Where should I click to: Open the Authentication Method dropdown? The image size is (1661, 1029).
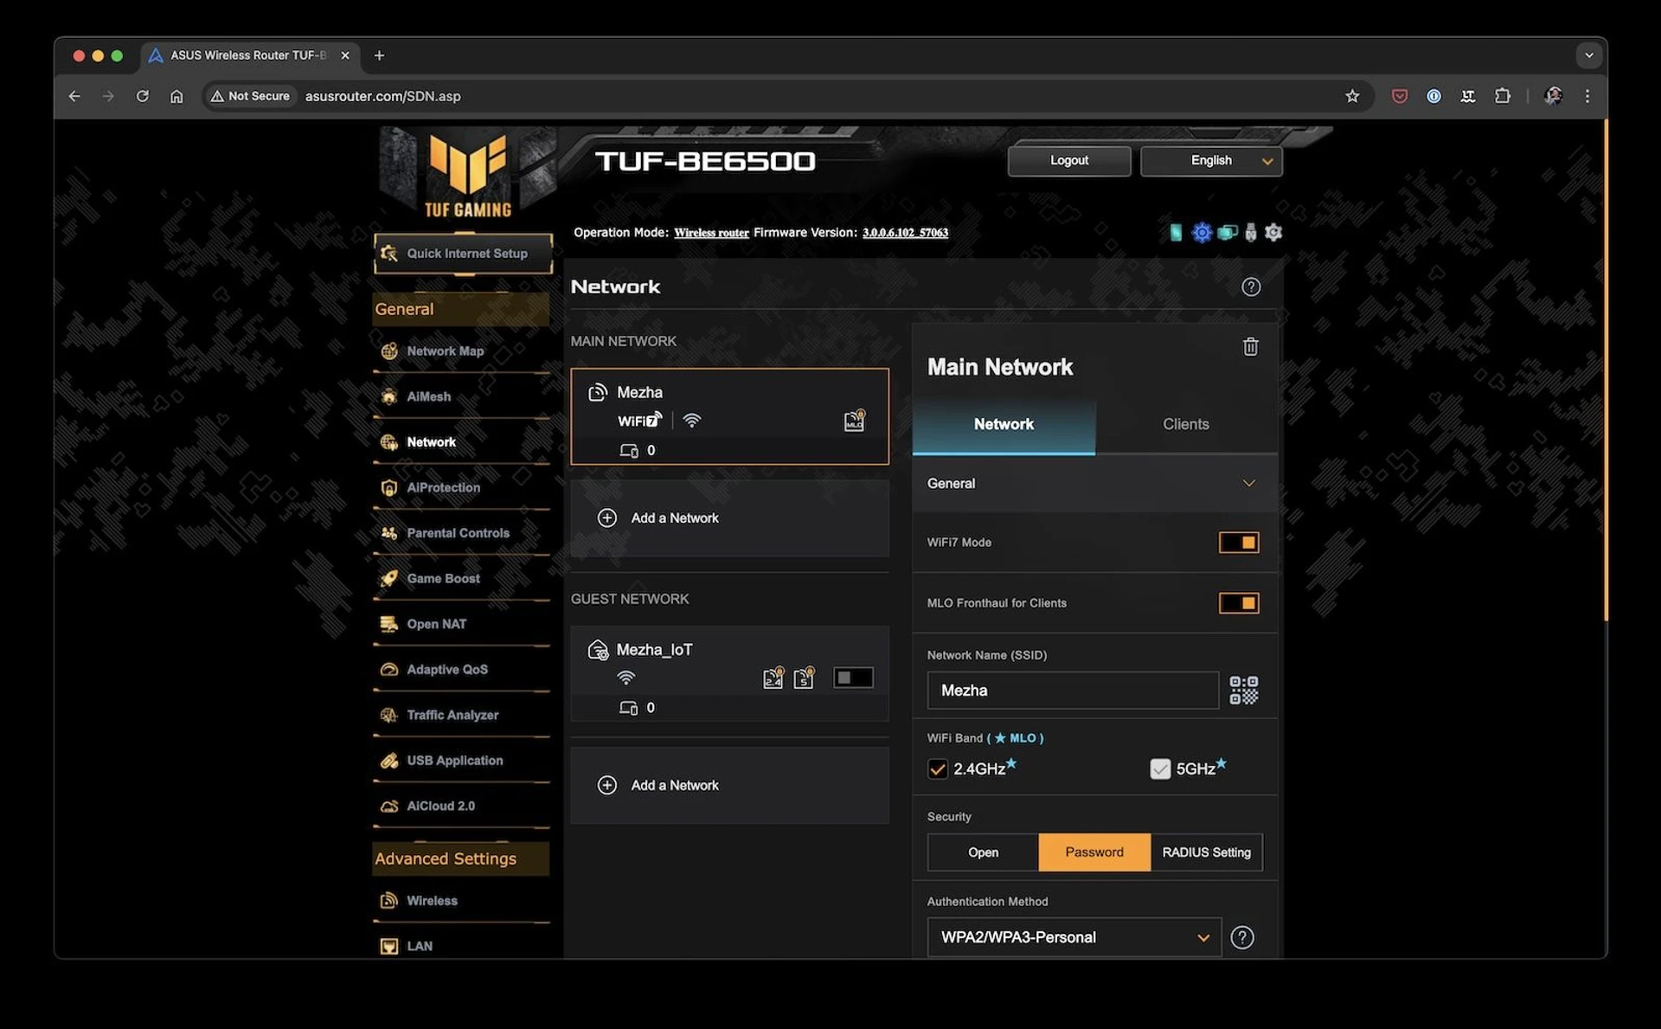[x=1074, y=937]
